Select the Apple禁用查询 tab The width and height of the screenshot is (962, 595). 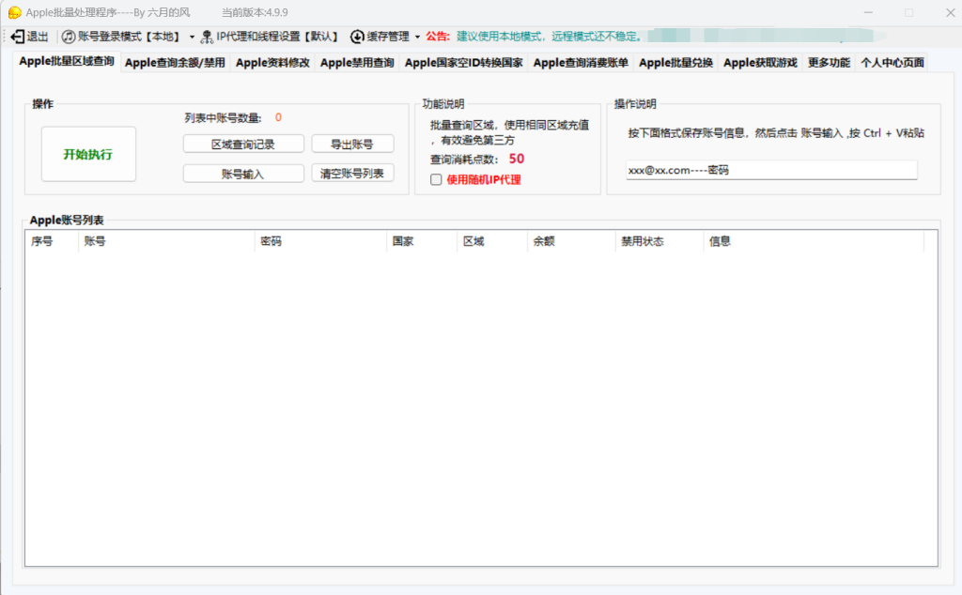coord(357,63)
